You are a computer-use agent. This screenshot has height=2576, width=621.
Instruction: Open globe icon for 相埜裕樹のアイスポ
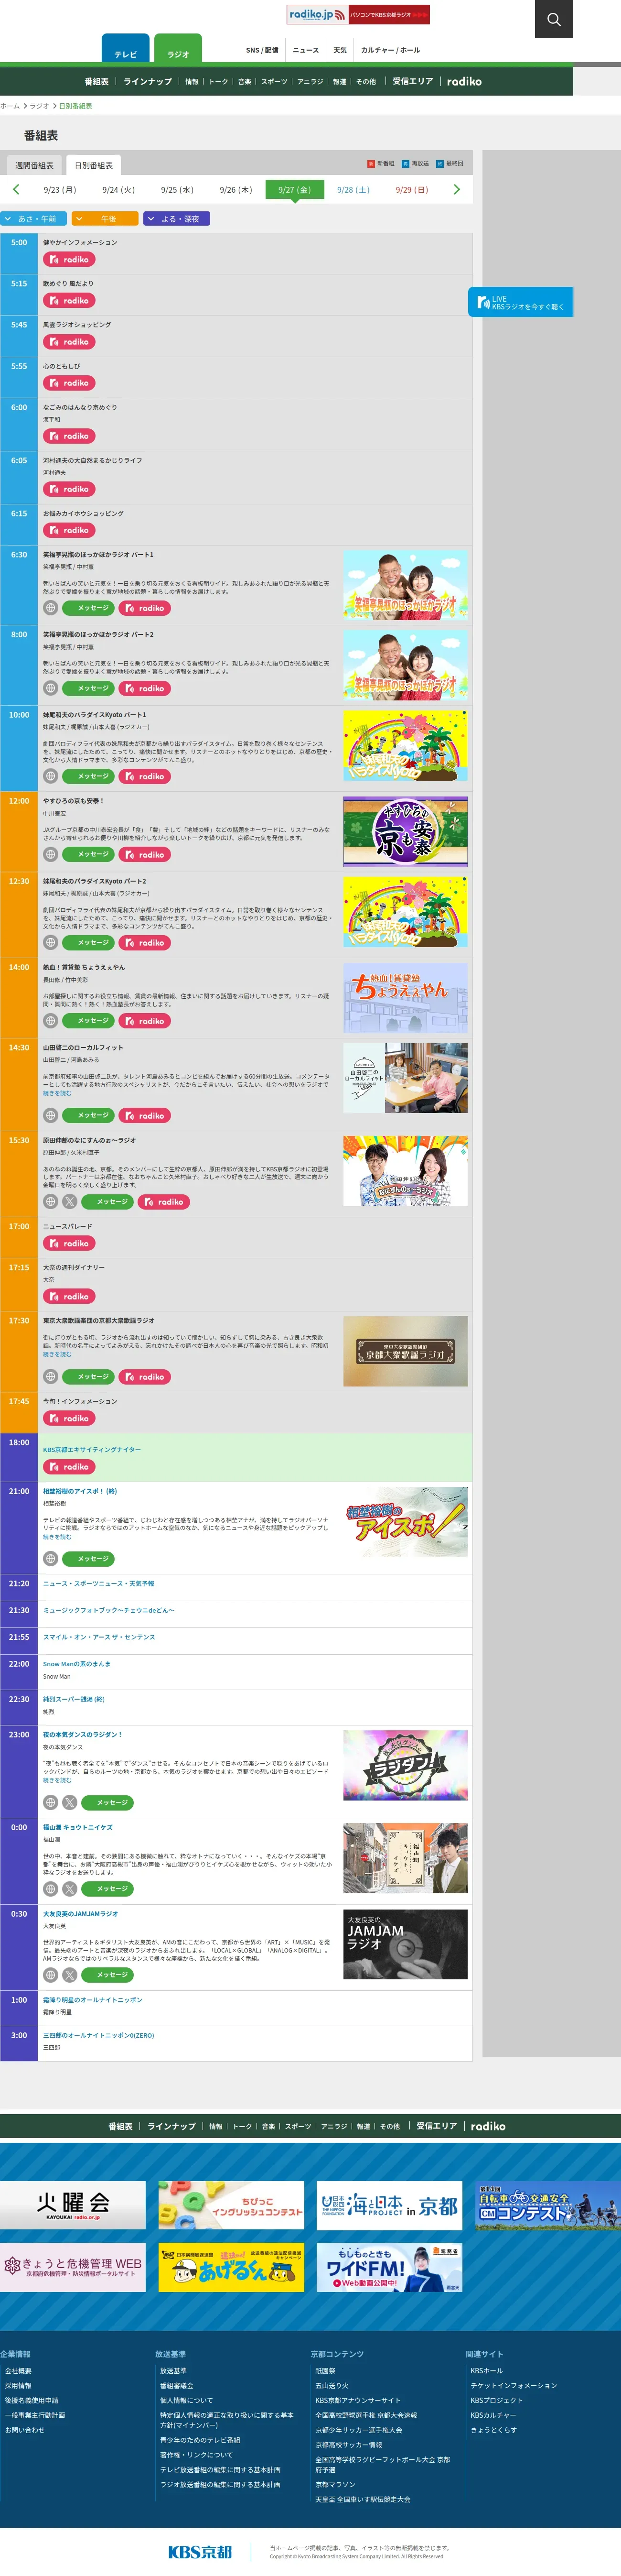tap(50, 1559)
